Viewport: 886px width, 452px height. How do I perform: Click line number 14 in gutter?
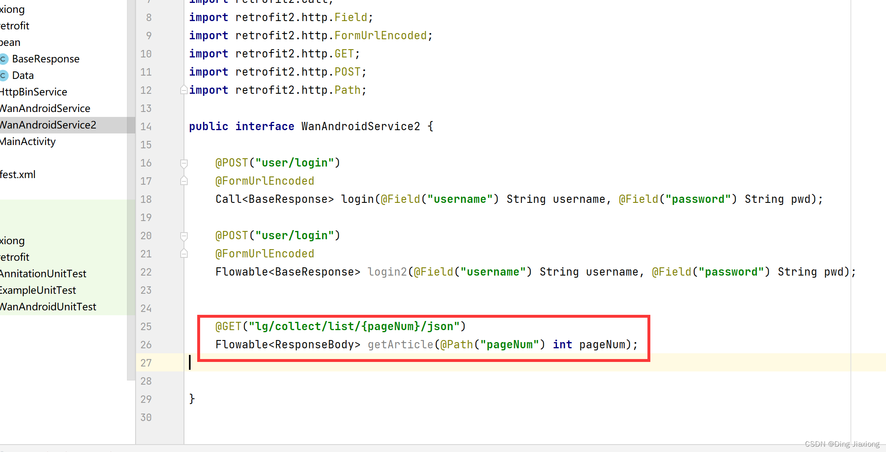coord(146,126)
